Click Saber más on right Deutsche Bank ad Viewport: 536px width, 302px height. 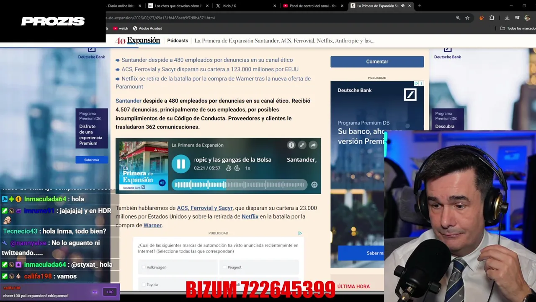pyautogui.click(x=361, y=253)
